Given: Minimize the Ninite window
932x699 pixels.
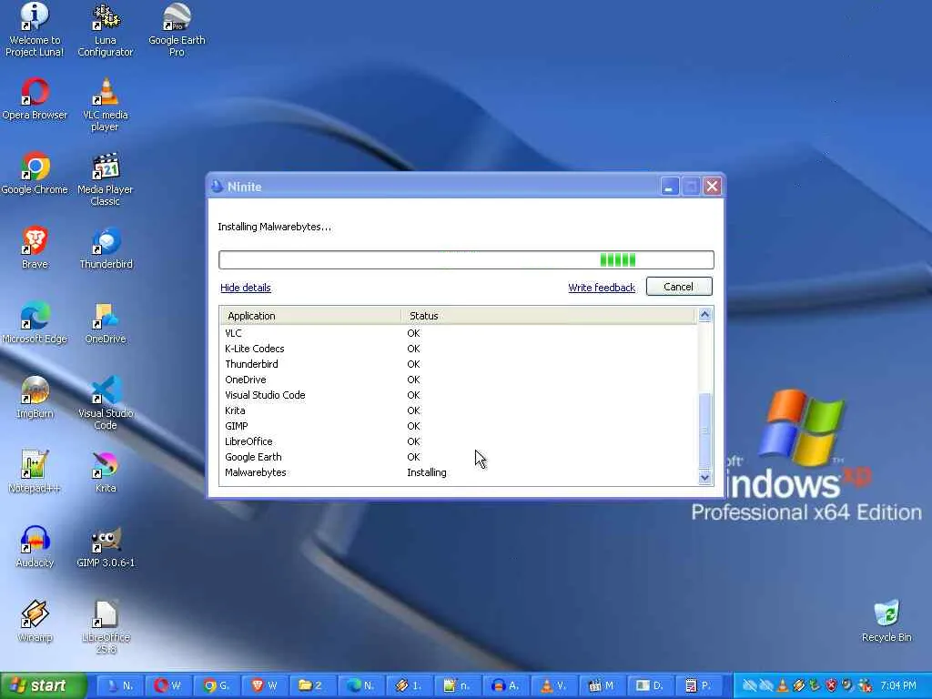Looking at the screenshot, I should (669, 187).
